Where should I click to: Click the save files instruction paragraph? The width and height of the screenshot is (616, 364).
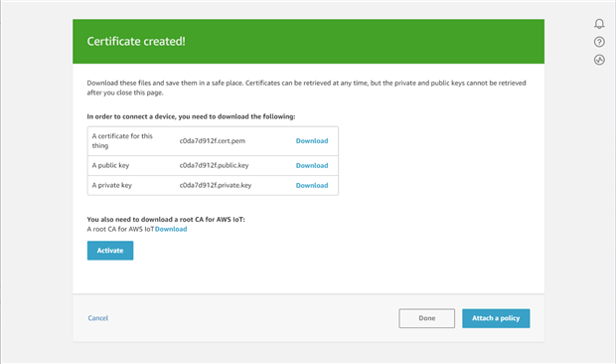pos(306,88)
